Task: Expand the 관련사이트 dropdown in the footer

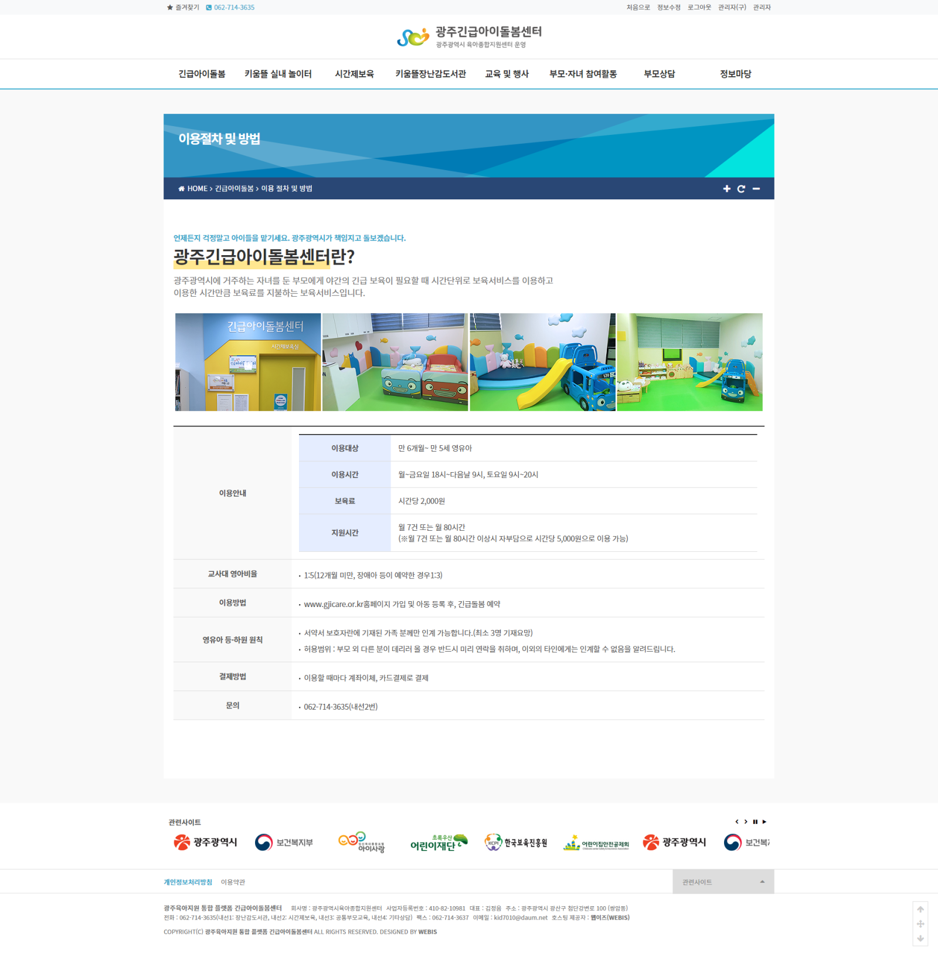Action: [723, 882]
